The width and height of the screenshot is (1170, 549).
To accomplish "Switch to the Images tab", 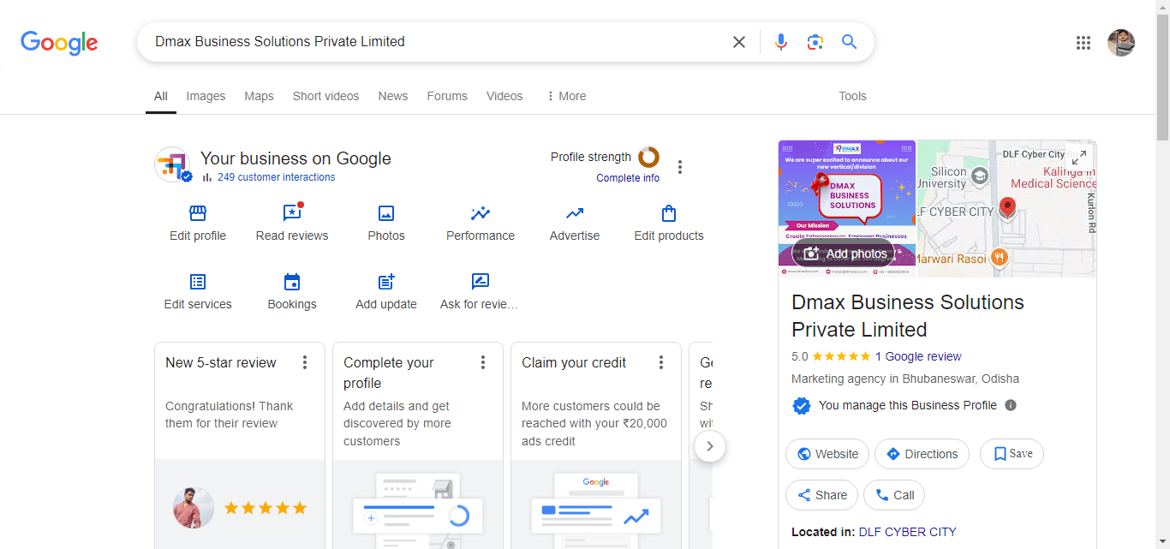I will pyautogui.click(x=206, y=96).
